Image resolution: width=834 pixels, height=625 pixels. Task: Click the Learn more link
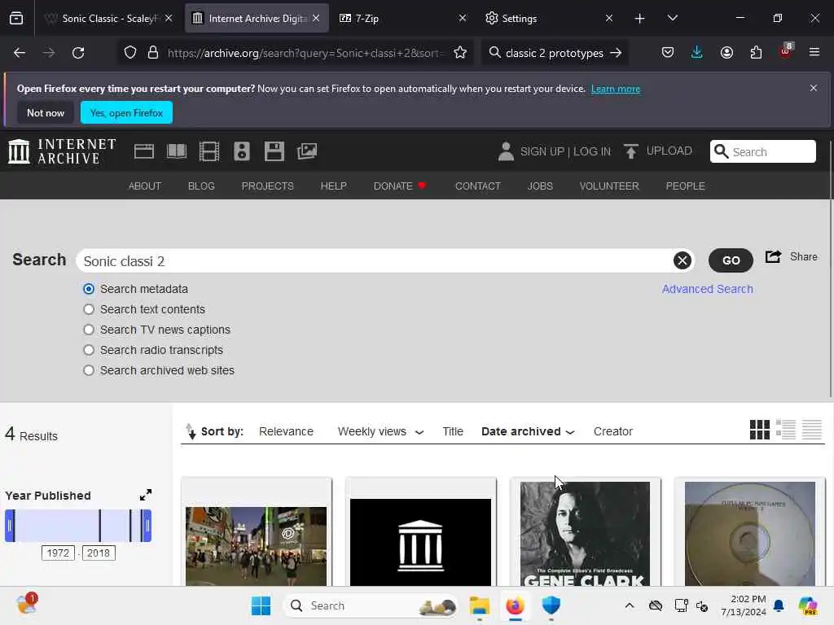pos(616,89)
